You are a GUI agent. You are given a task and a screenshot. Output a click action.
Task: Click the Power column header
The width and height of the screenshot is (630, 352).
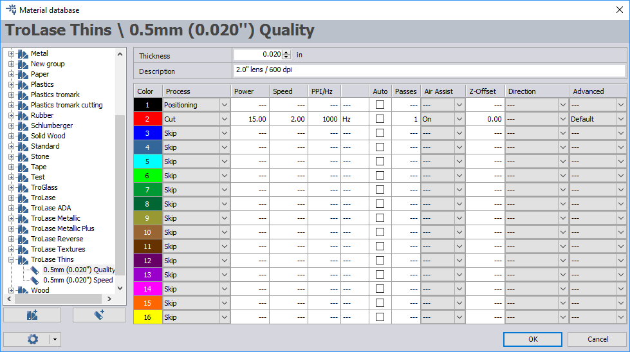click(250, 91)
